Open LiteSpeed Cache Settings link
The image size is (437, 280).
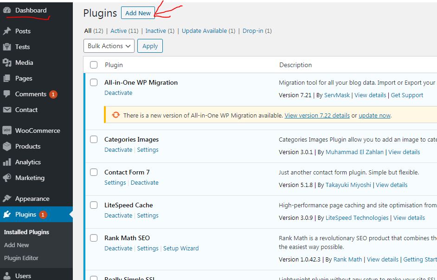[148, 216]
